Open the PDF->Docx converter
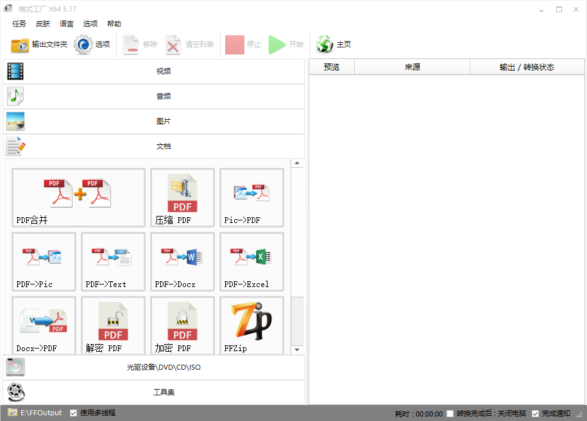587x421 pixels. [x=182, y=261]
